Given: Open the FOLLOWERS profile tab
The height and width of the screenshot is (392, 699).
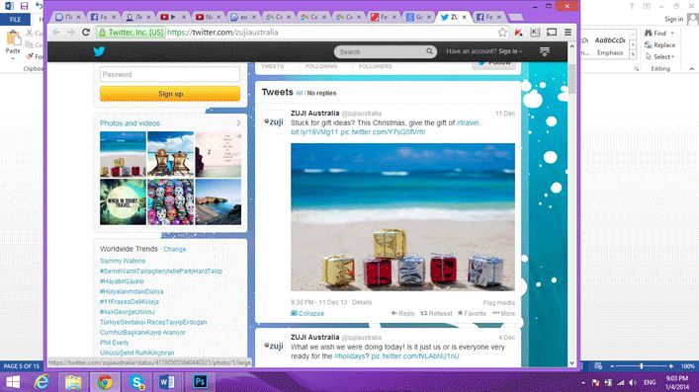Looking at the screenshot, I should point(375,66).
